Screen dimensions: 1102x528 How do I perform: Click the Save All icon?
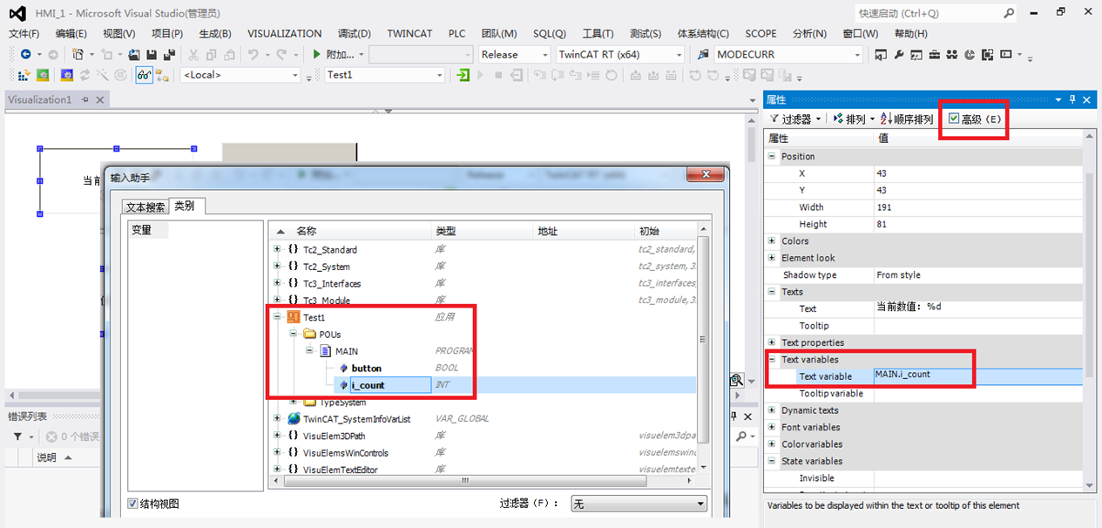coord(169,54)
